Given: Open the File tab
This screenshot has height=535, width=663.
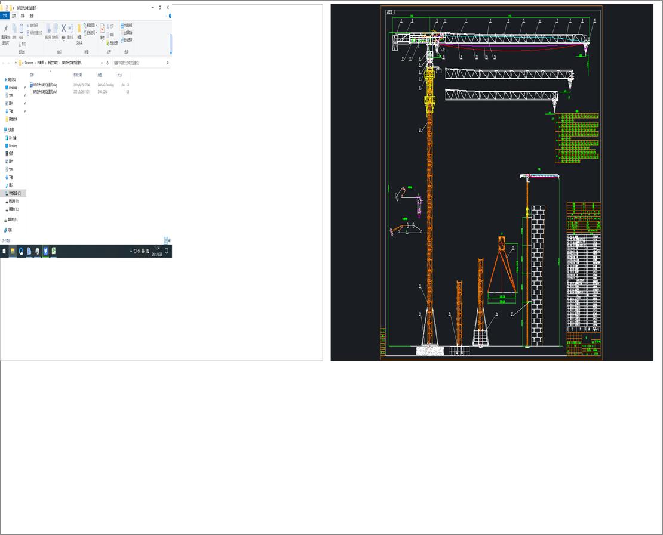Looking at the screenshot, I should pyautogui.click(x=5, y=16).
